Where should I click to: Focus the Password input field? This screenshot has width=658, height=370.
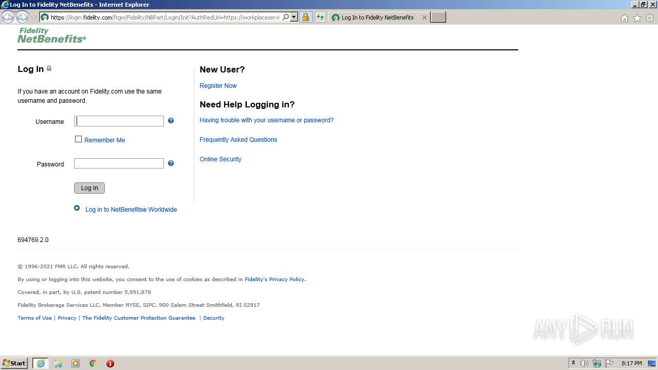point(119,163)
